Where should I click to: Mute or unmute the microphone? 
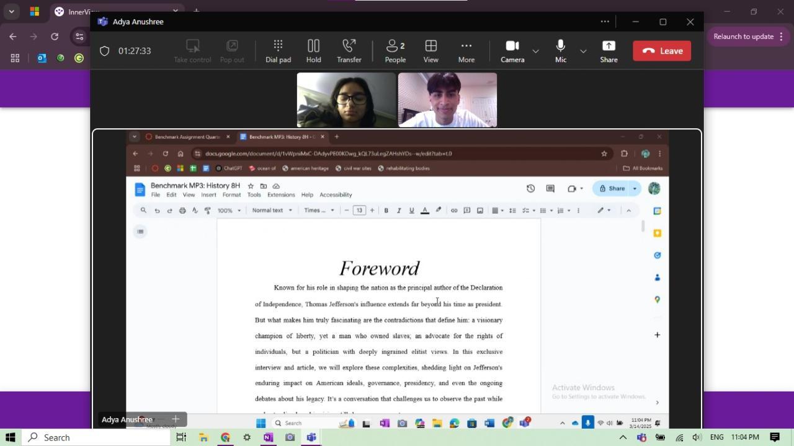coord(561,51)
